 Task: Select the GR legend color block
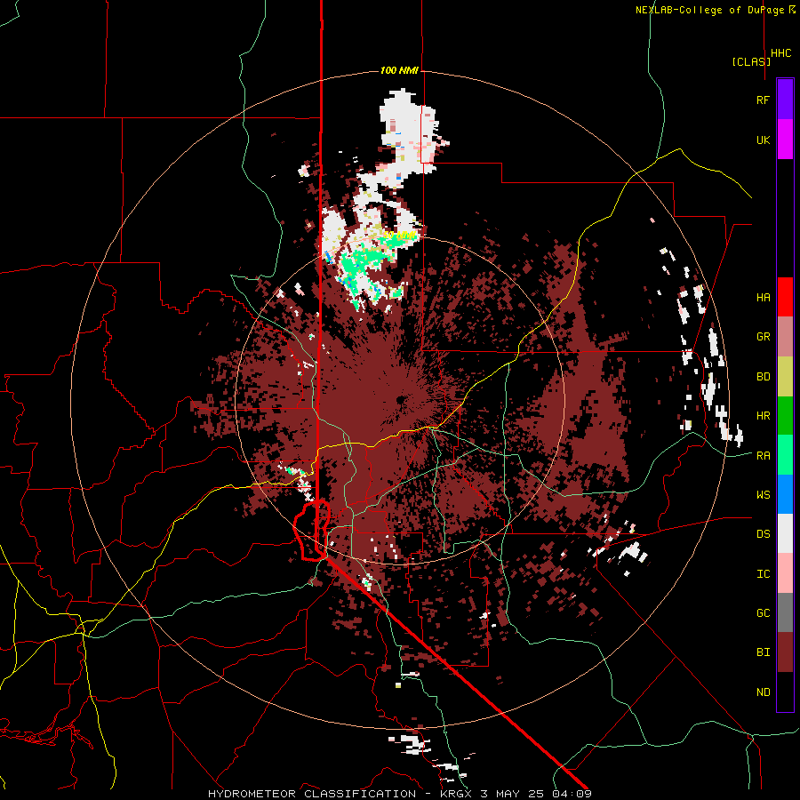tap(785, 337)
